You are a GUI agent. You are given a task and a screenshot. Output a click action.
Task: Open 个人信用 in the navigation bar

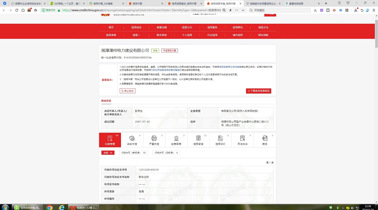click(187, 35)
